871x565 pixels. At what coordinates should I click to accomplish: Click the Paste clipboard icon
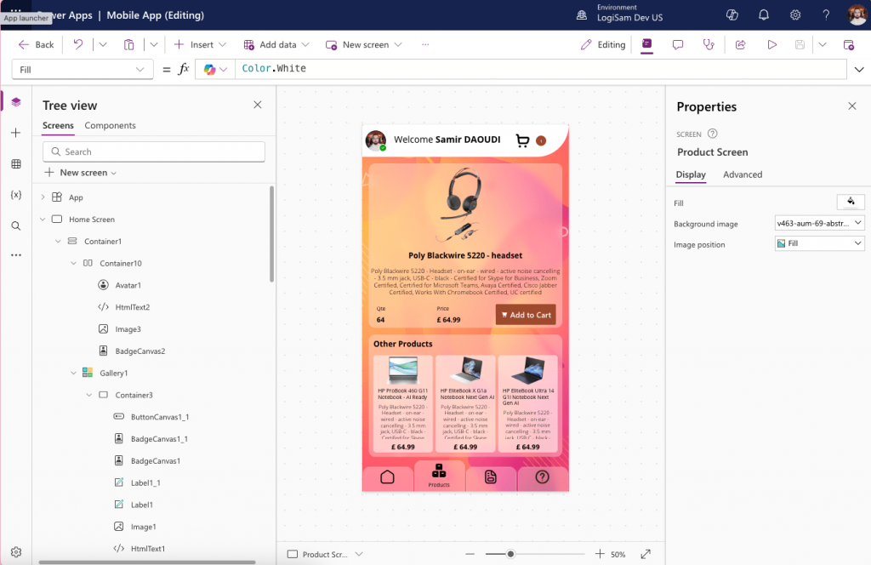point(129,44)
